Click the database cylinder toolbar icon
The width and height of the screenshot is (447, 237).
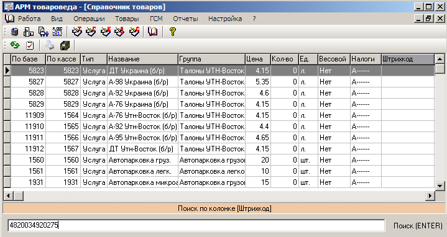[14, 32]
